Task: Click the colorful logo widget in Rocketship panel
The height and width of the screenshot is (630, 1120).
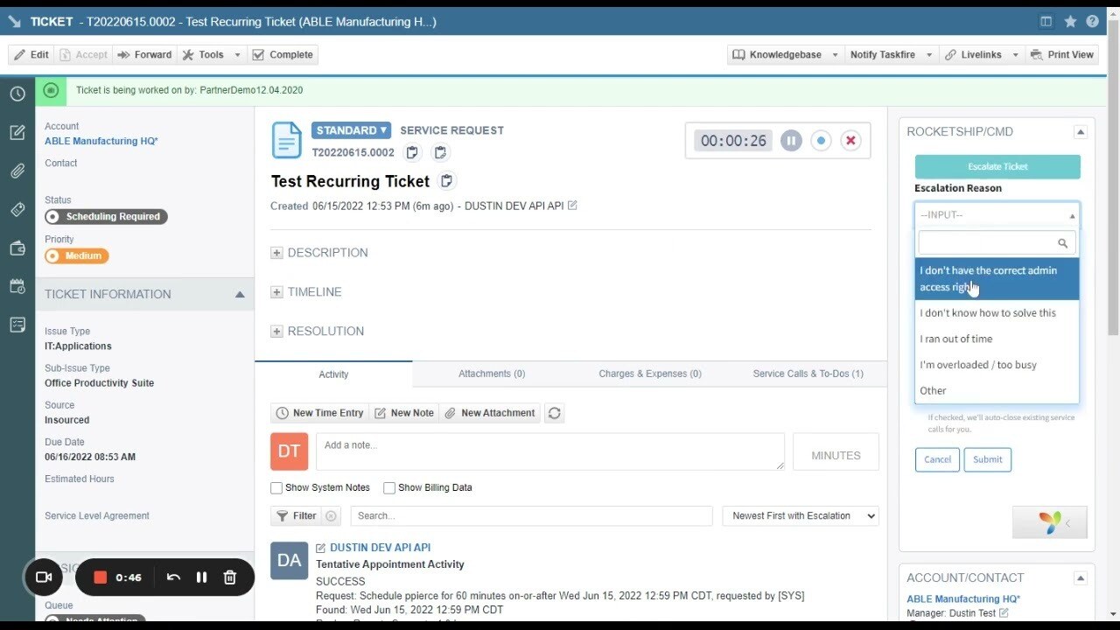Action: tap(1050, 522)
